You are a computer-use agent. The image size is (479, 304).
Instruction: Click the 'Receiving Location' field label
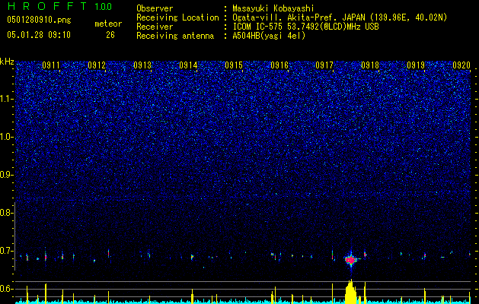pos(177,17)
